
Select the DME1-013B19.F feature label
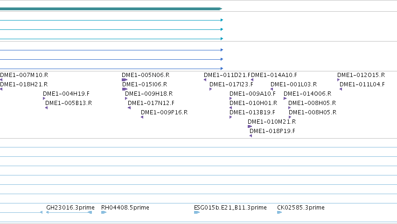[252, 112]
